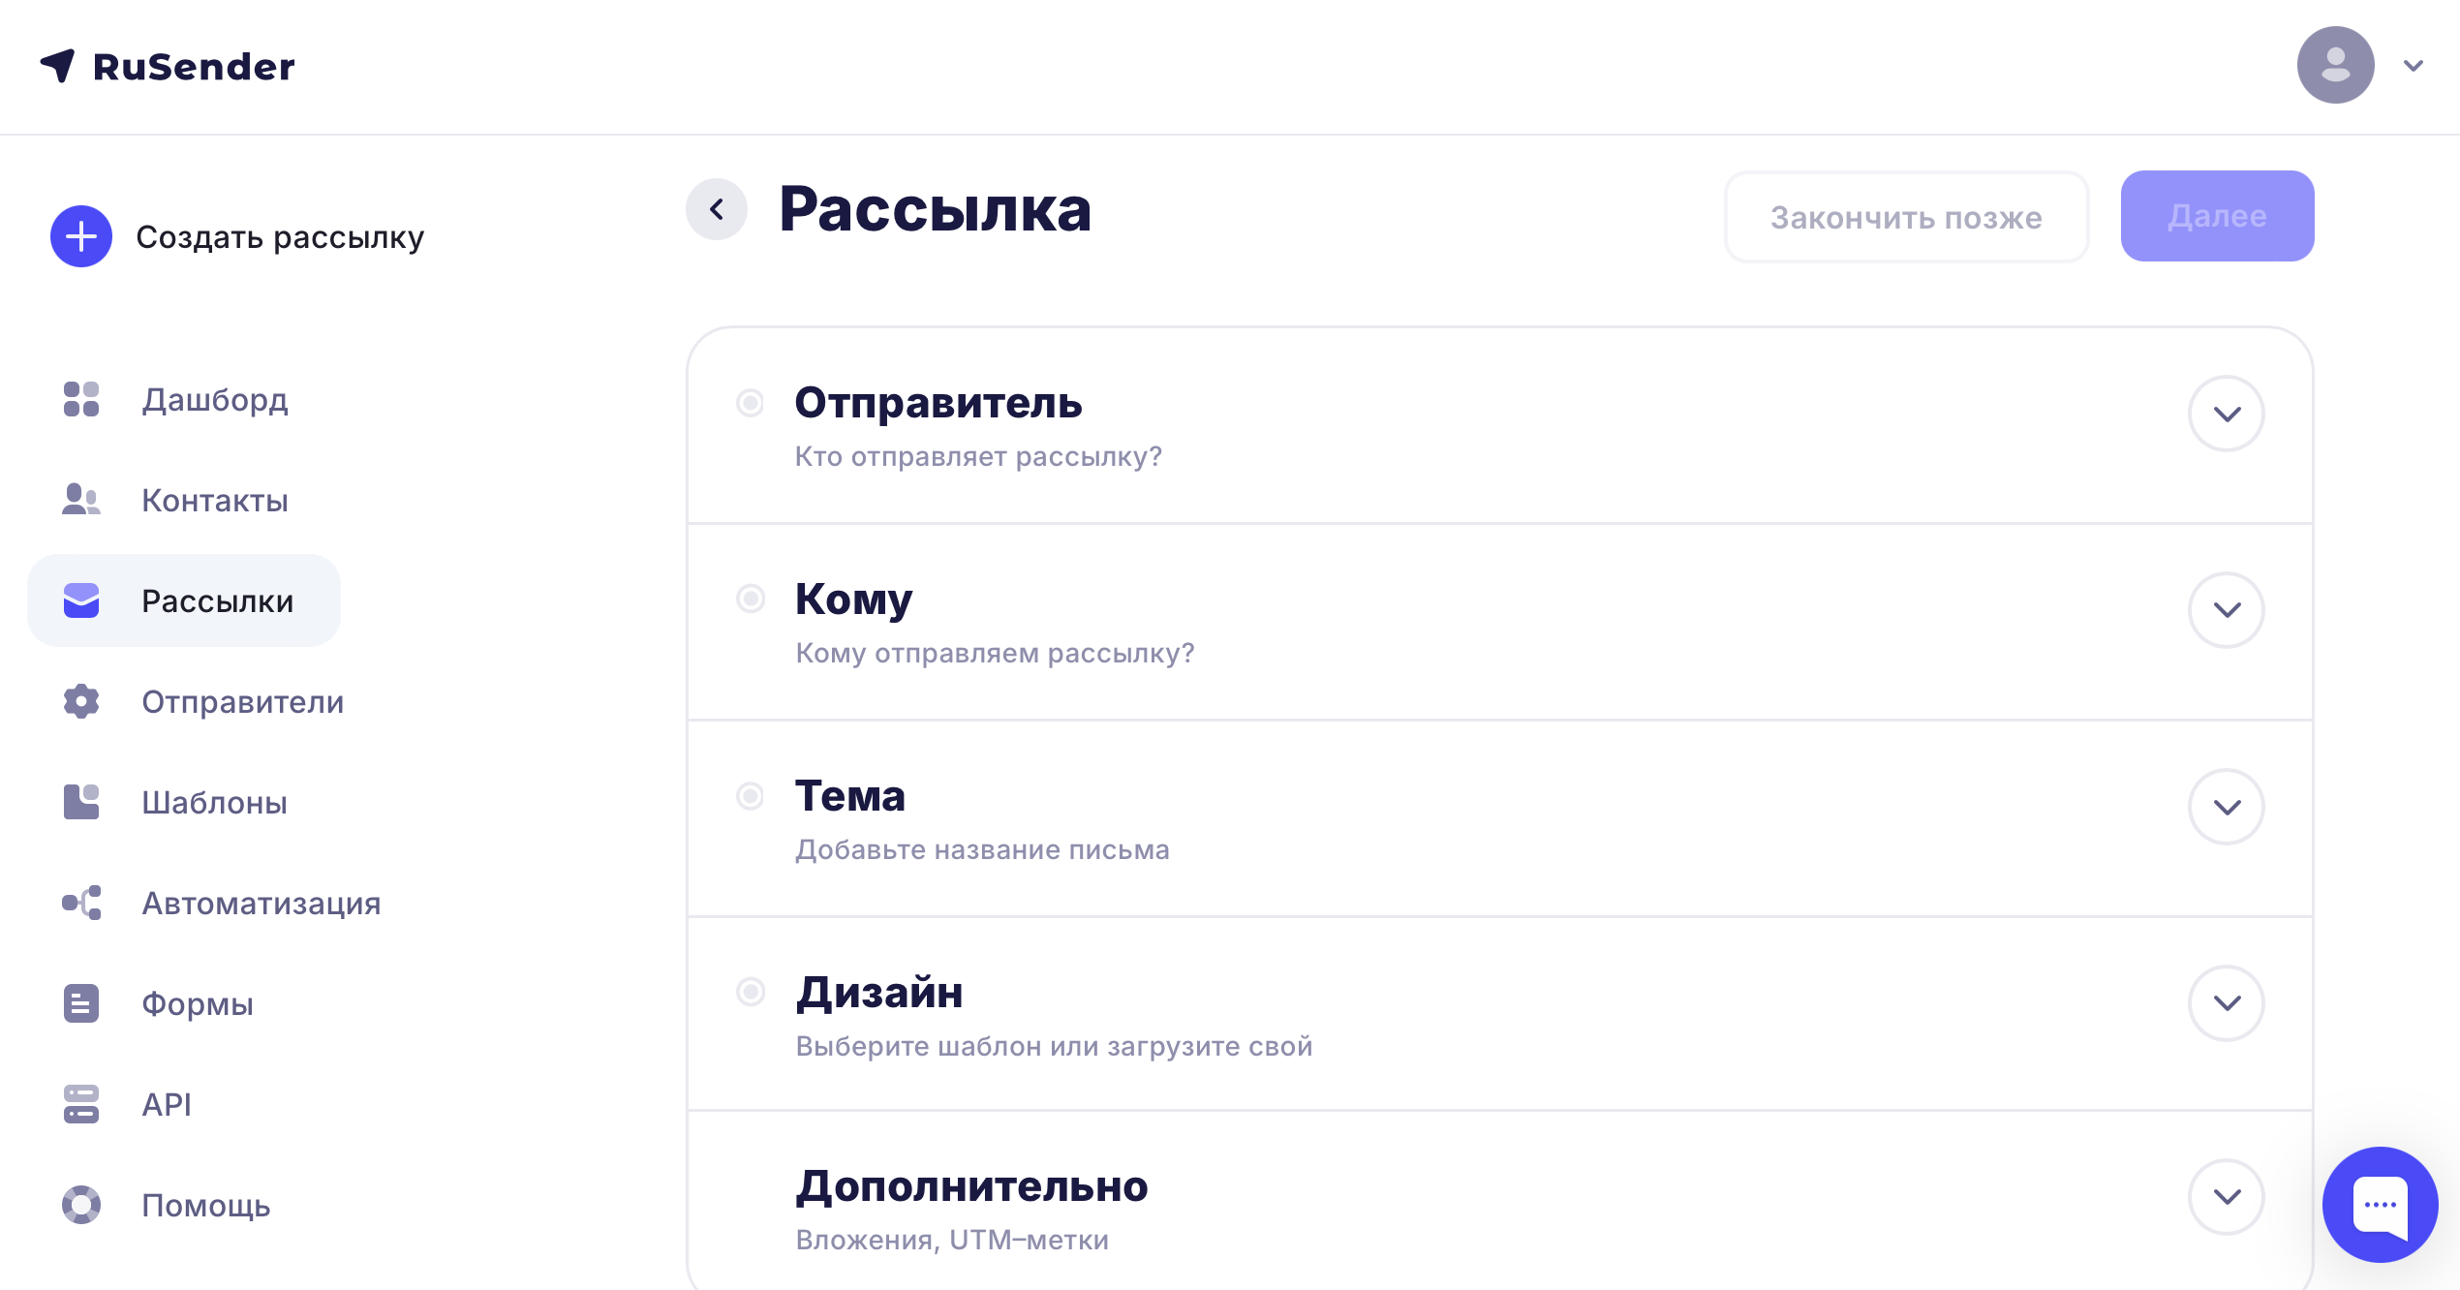Expand the Дополнительно section chevron
This screenshot has width=2460, height=1290.
pos(2227,1197)
